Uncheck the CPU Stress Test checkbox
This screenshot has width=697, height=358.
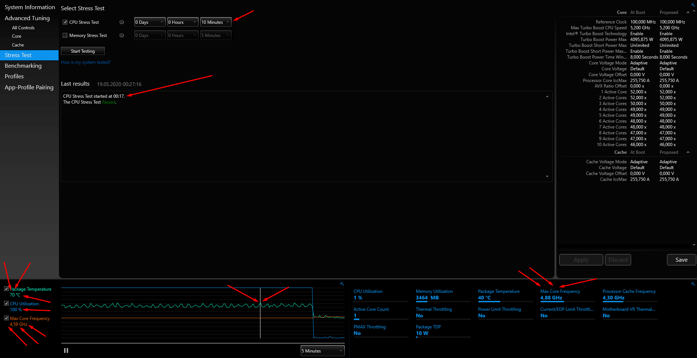coord(65,22)
